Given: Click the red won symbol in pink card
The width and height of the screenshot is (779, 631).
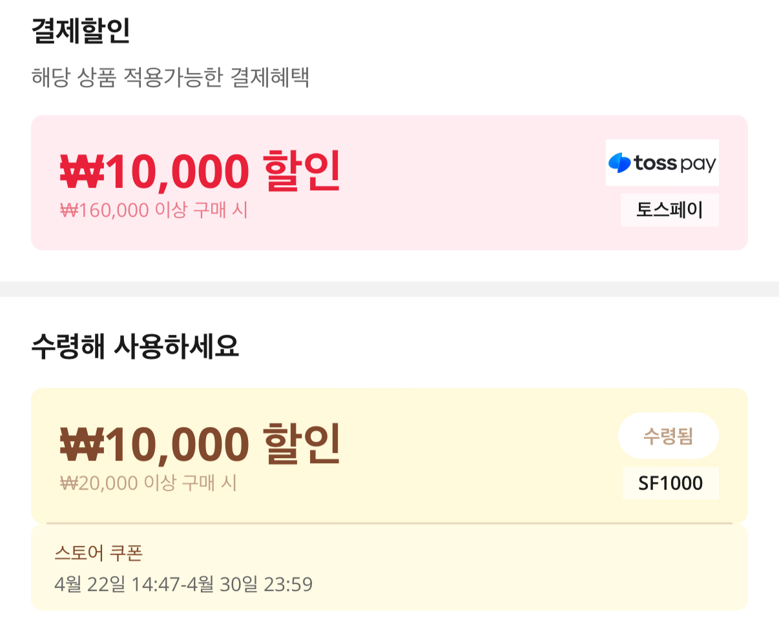Looking at the screenshot, I should [x=82, y=172].
